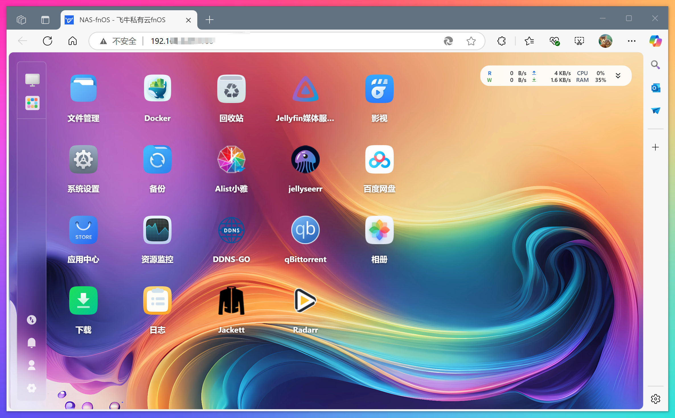Viewport: 675px width, 418px height.
Task: Launch the Jackett app
Action: 231,300
